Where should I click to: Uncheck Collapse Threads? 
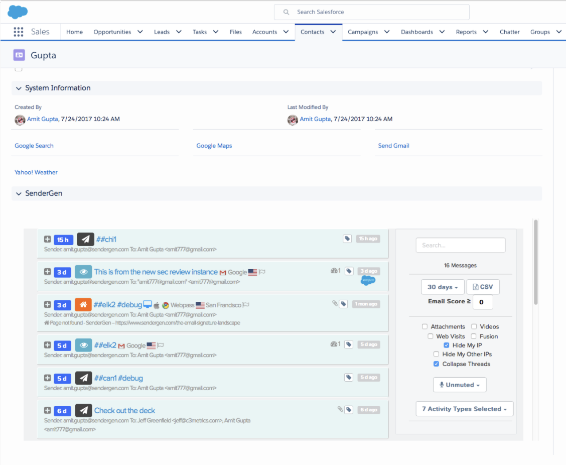pos(437,364)
